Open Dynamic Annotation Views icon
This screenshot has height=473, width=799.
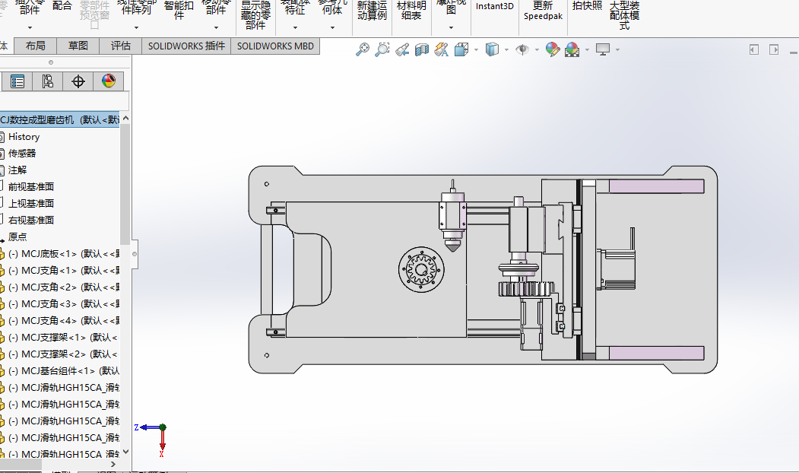click(x=441, y=49)
